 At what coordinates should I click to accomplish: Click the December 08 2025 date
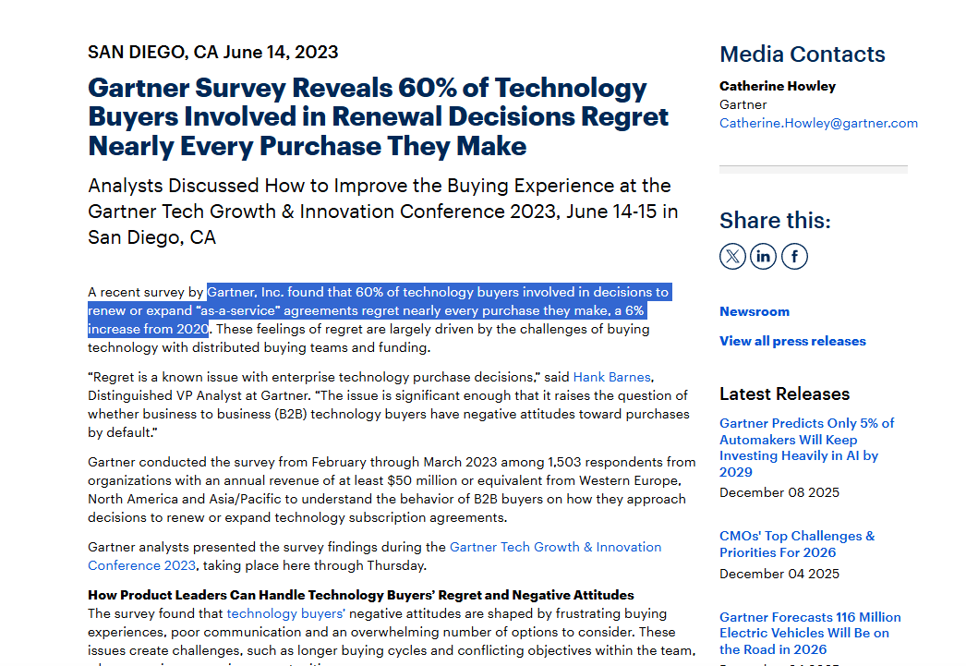tap(779, 493)
